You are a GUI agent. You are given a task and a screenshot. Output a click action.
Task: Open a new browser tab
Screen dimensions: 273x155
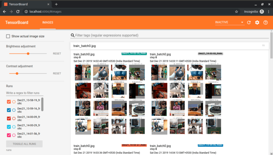[x=56, y=4]
